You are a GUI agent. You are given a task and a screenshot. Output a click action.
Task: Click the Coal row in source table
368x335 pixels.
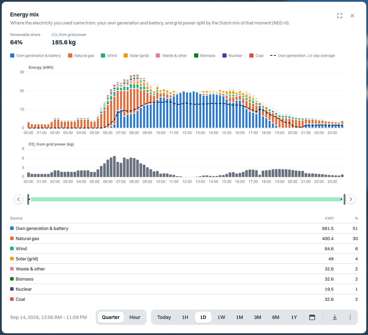184,299
